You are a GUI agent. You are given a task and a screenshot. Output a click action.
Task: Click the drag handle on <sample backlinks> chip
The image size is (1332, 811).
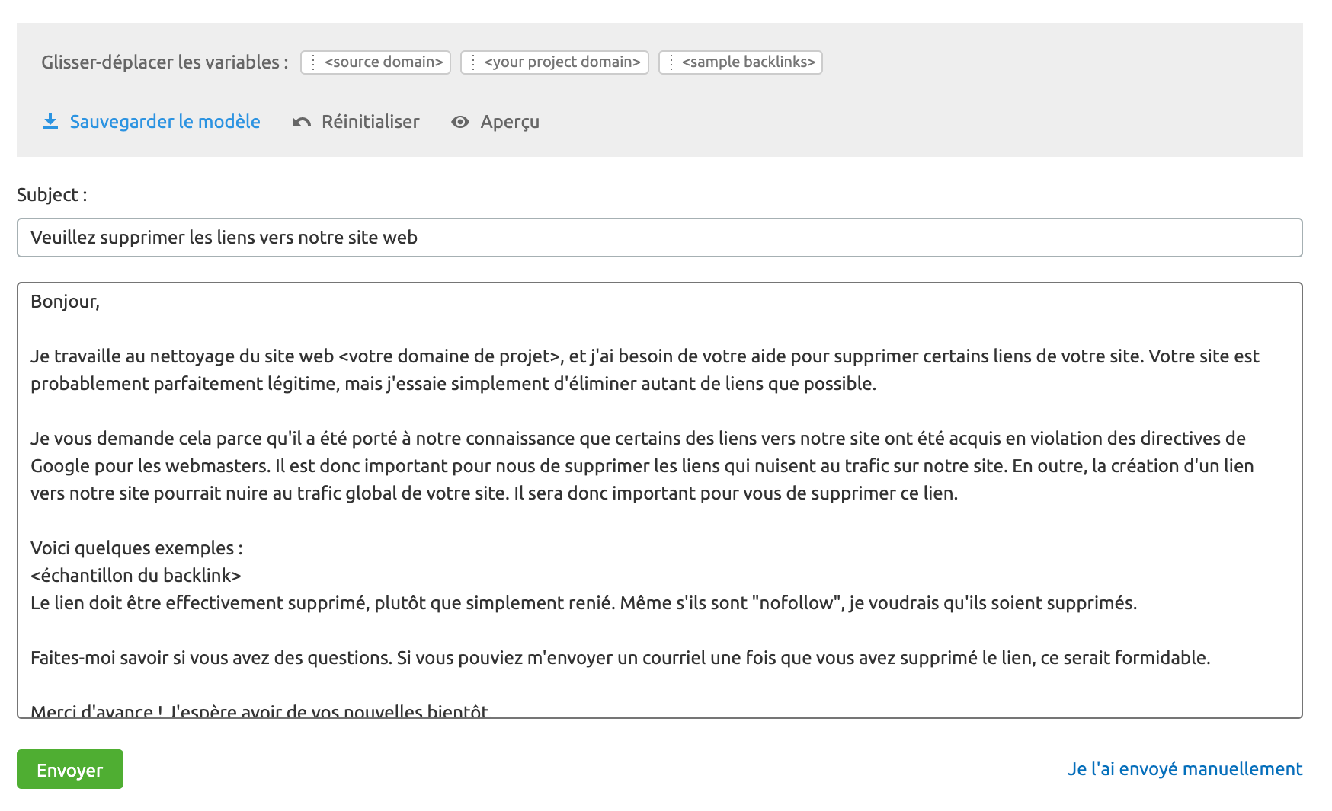(671, 62)
